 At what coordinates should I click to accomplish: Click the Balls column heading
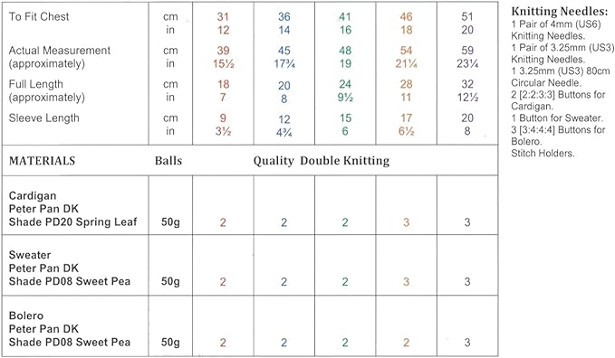pyautogui.click(x=168, y=161)
